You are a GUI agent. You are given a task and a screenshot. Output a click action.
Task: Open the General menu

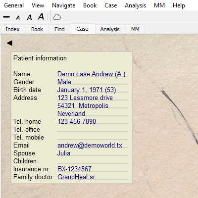(x=14, y=5)
